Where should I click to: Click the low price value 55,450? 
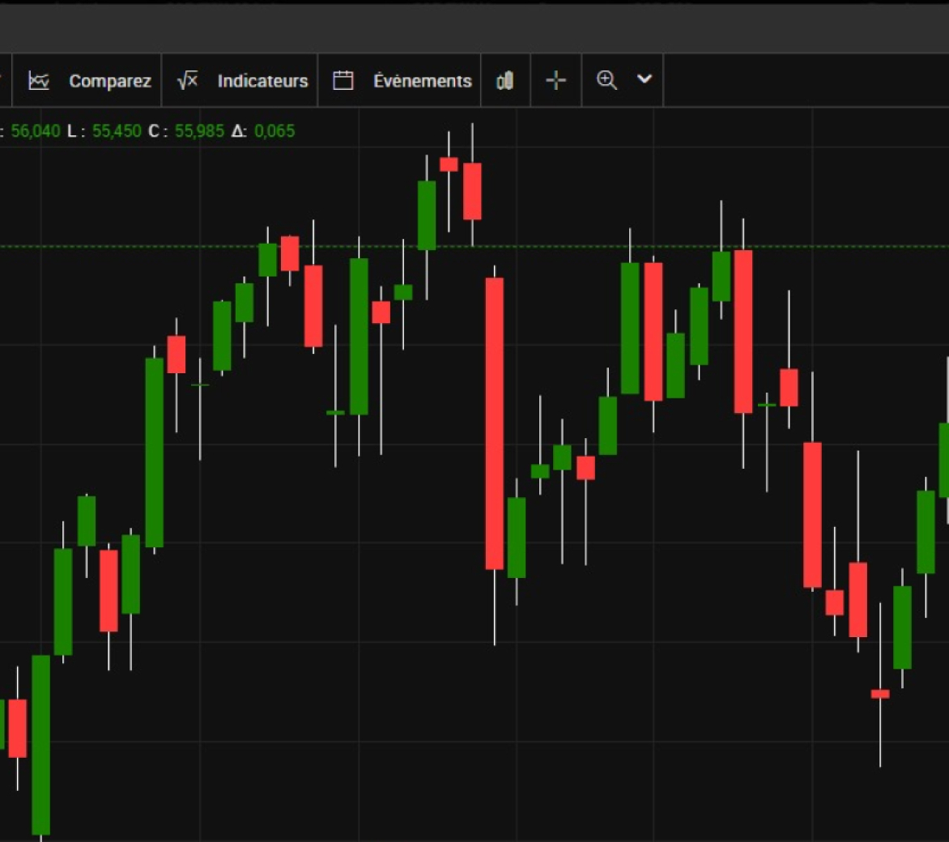coord(117,131)
